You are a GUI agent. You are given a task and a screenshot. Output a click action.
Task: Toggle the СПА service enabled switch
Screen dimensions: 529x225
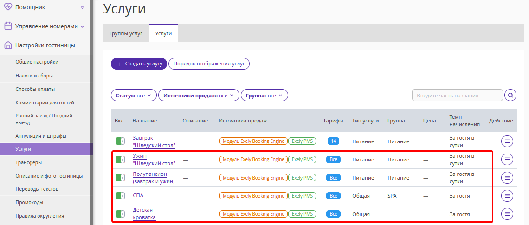pyautogui.click(x=121, y=196)
